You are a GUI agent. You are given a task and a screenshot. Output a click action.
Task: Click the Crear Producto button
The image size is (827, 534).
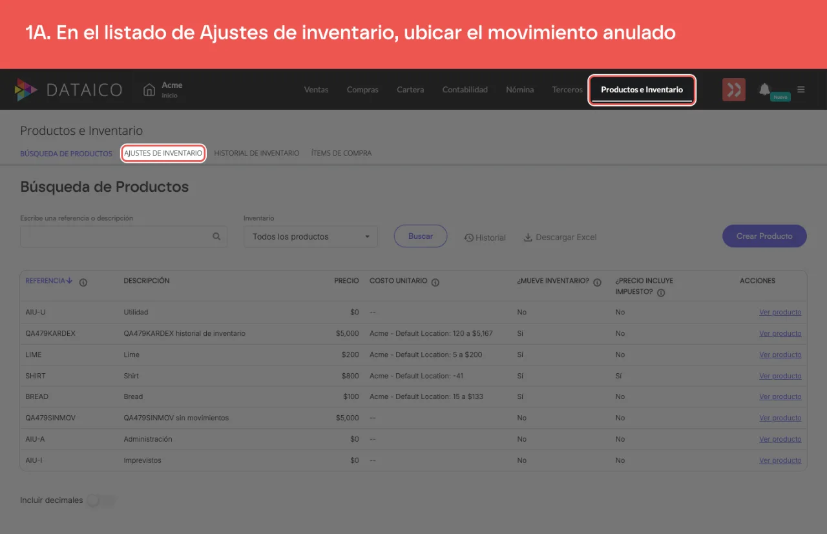(x=764, y=236)
